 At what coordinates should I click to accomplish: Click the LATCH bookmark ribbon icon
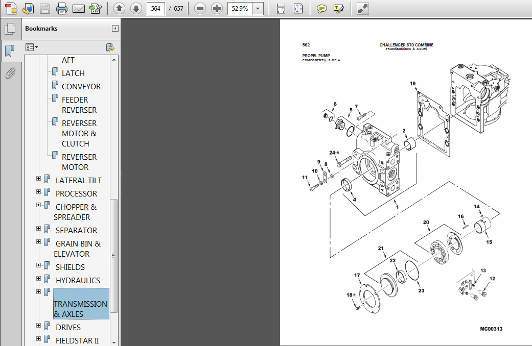[x=55, y=71]
